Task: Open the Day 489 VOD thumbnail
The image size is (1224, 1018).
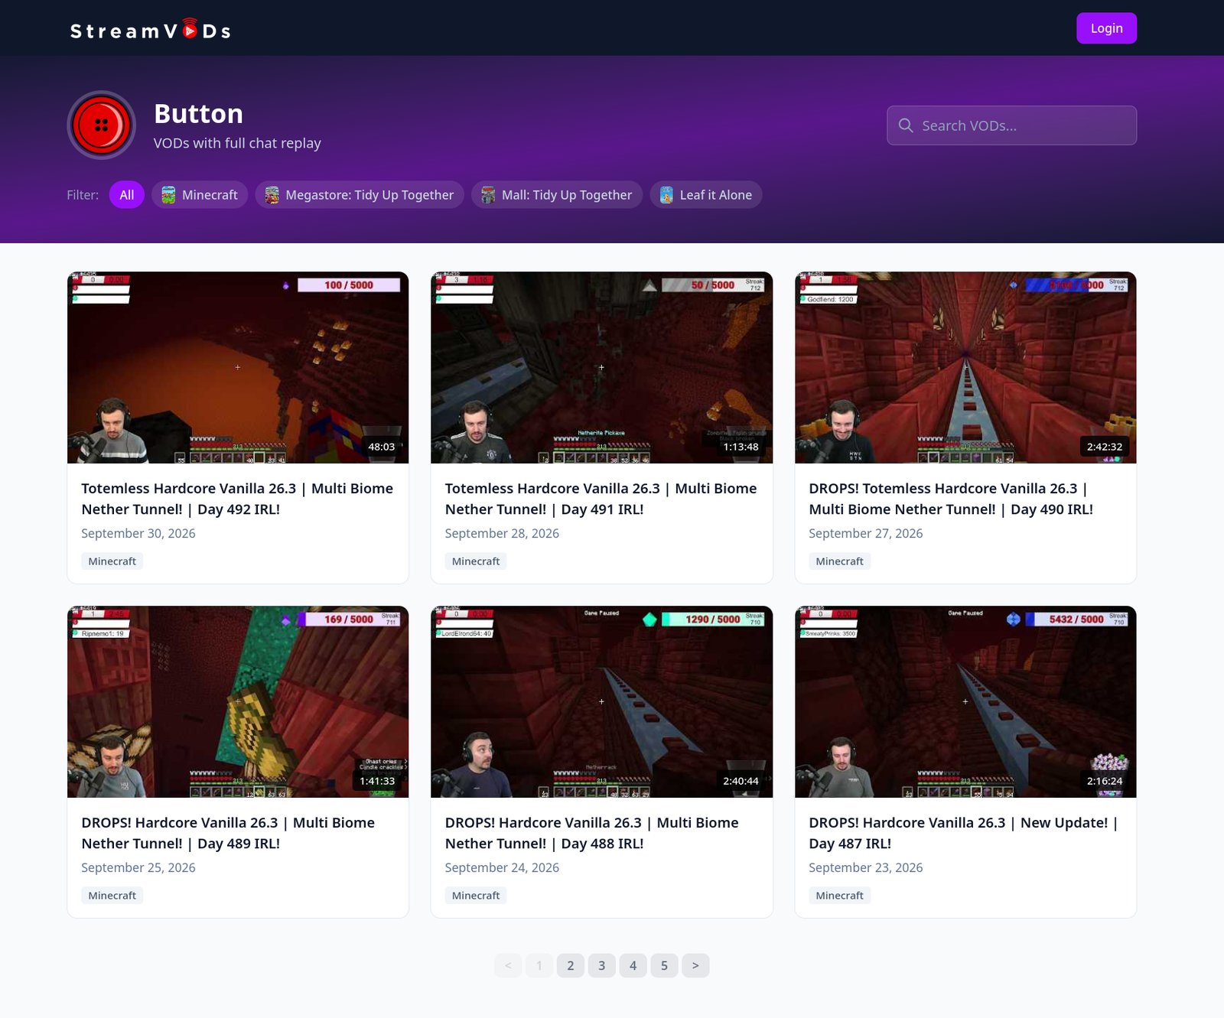Action: (238, 702)
